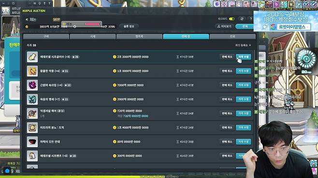Viewport: 318px width, 178px height.
Task: Click the 근원의 속삭임 purple item icon
Action: click(x=32, y=85)
